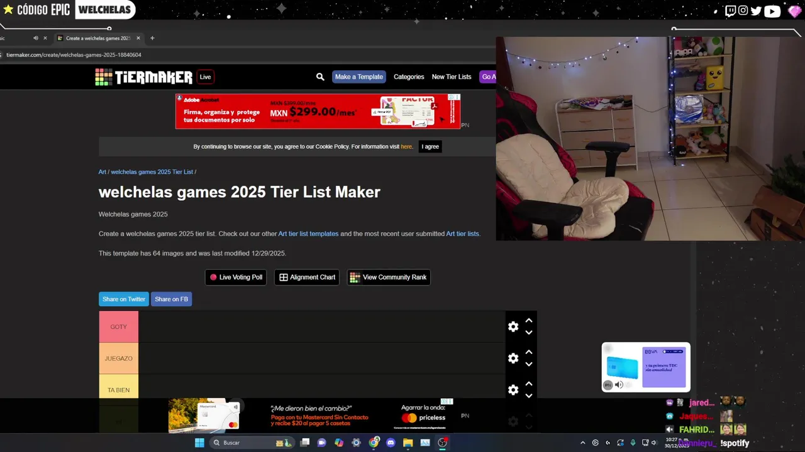Open a new browser tab
The image size is (805, 452).
[152, 38]
